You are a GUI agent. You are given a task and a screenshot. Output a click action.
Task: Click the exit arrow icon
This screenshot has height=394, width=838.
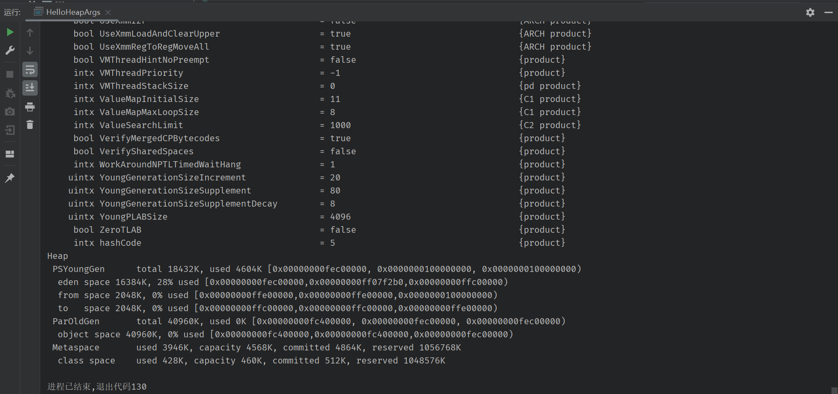(10, 130)
